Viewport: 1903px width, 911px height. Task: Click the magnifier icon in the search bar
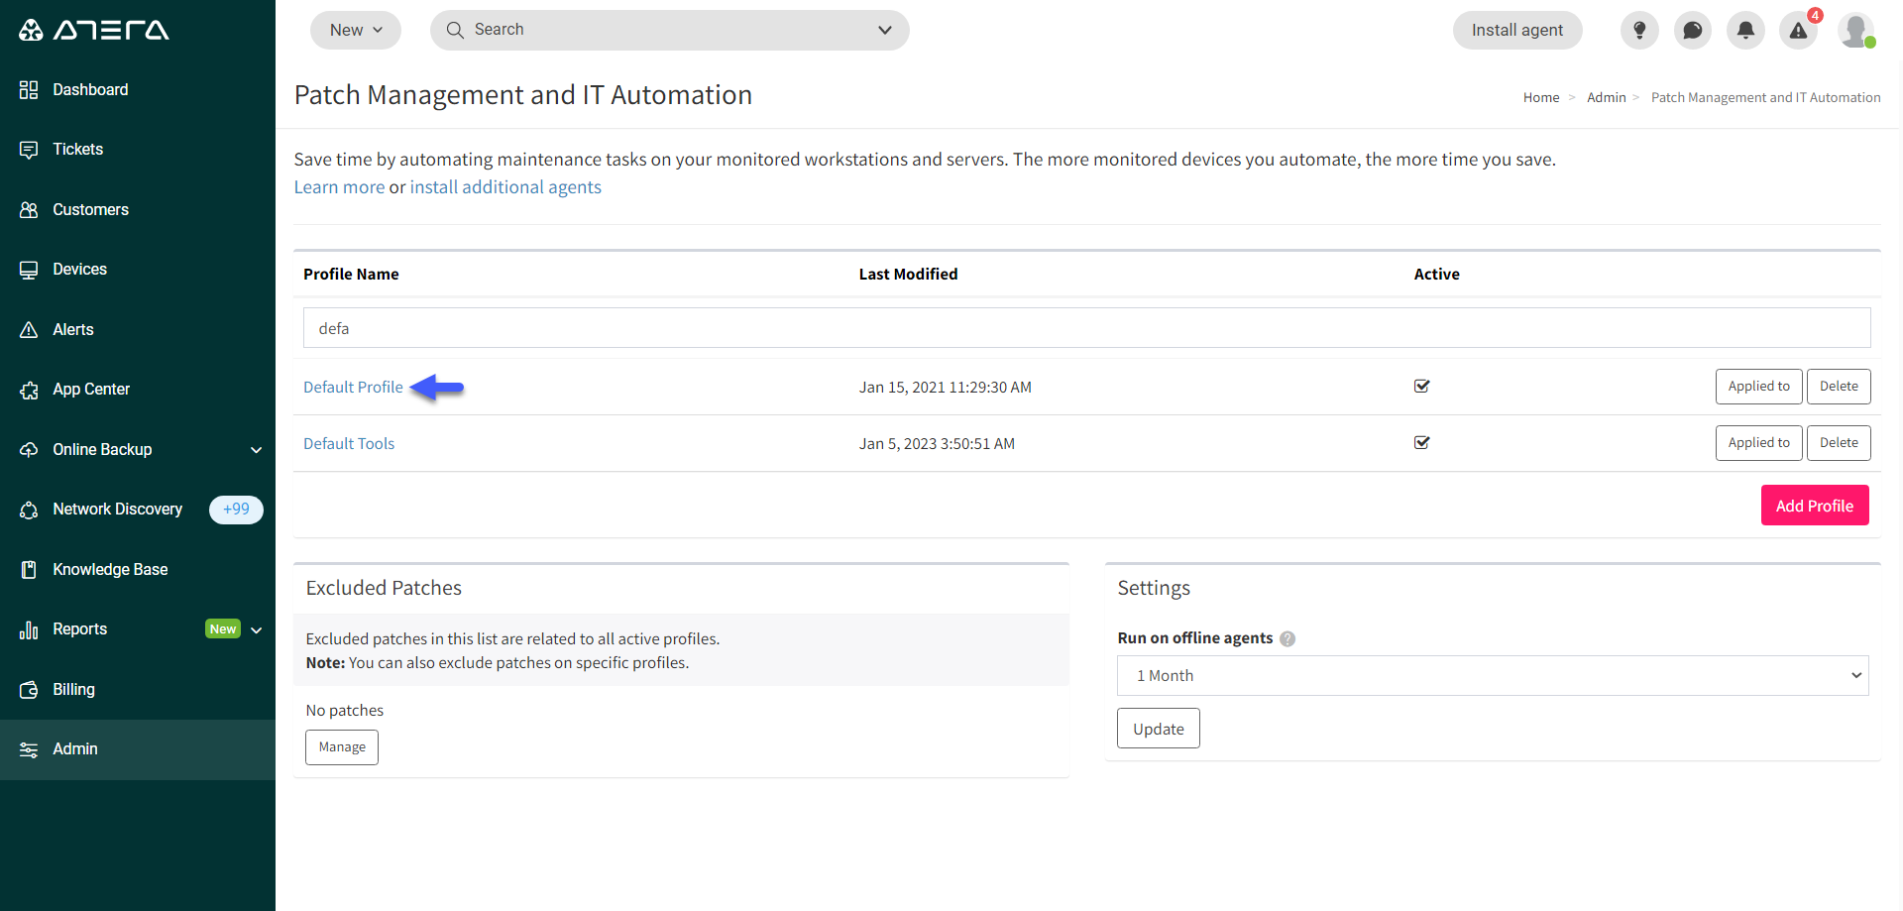[x=455, y=30]
